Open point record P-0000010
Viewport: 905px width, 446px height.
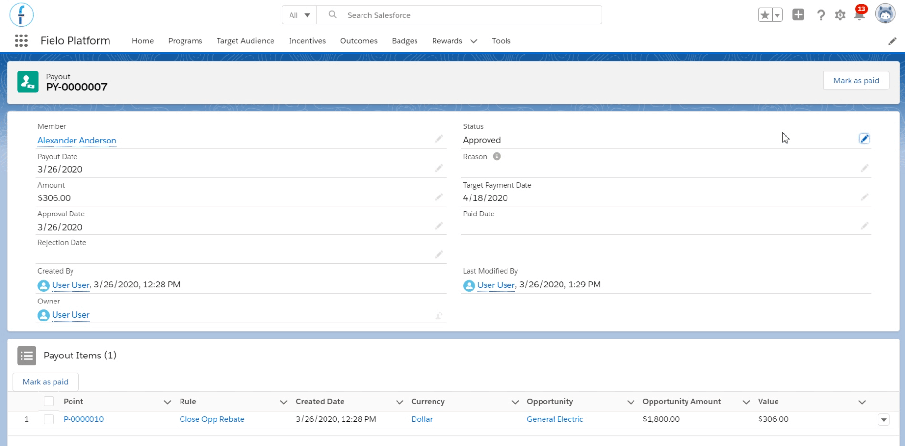[84, 419]
